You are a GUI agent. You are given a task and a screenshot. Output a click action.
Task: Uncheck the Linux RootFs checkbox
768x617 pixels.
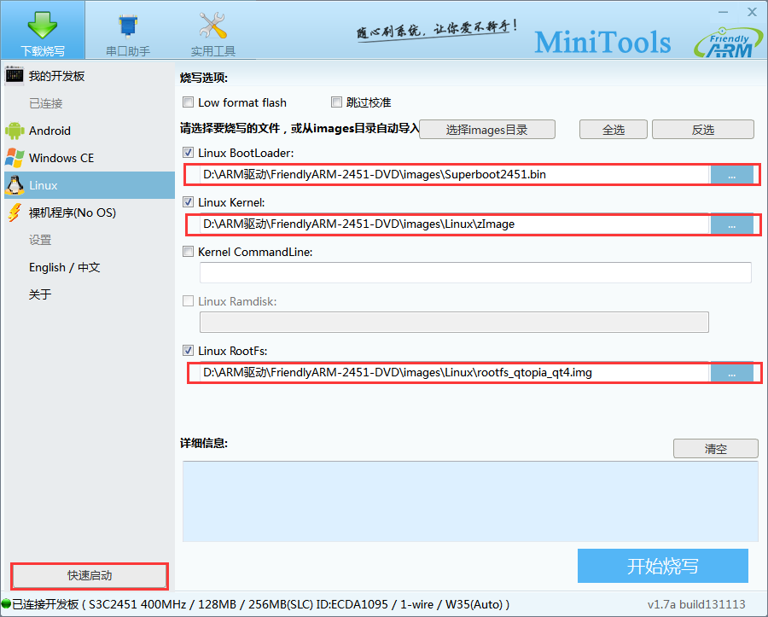click(x=188, y=350)
